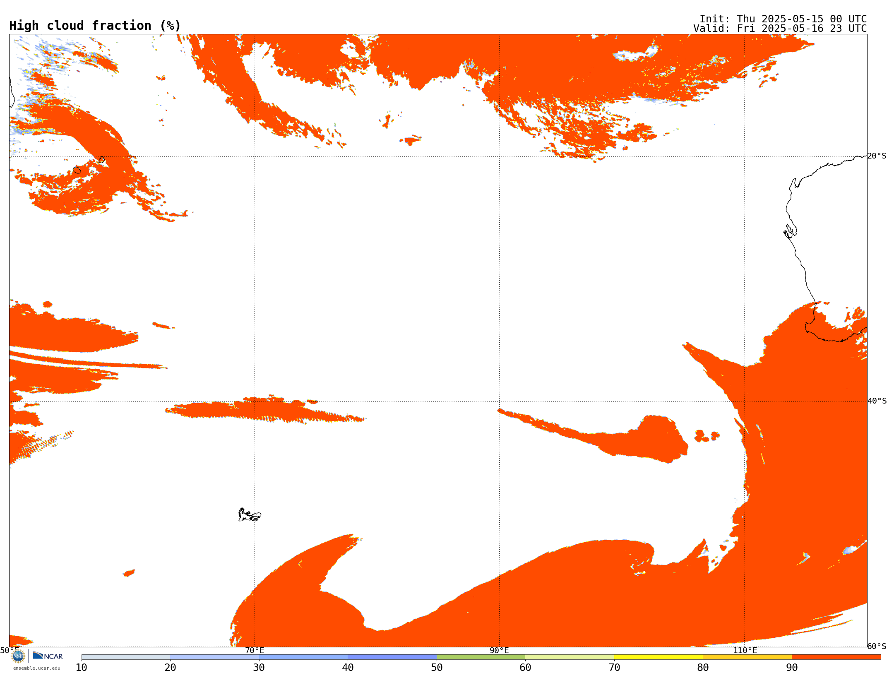Image resolution: width=894 pixels, height=673 pixels.
Task: Click the 20°S latitude label
Action: pos(877,156)
